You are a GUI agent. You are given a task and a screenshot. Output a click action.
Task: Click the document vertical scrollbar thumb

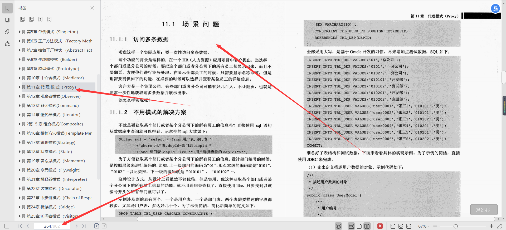point(504,77)
